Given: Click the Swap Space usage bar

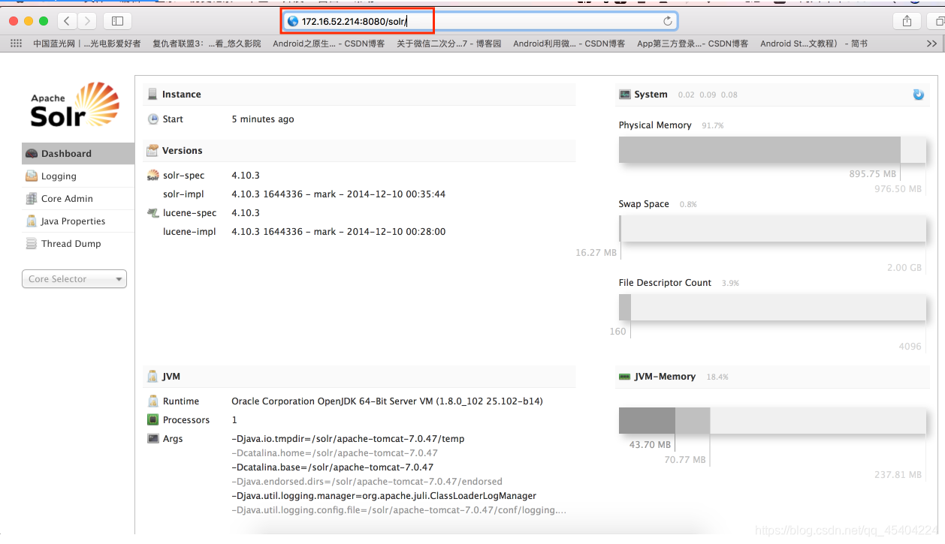Looking at the screenshot, I should pyautogui.click(x=772, y=229).
